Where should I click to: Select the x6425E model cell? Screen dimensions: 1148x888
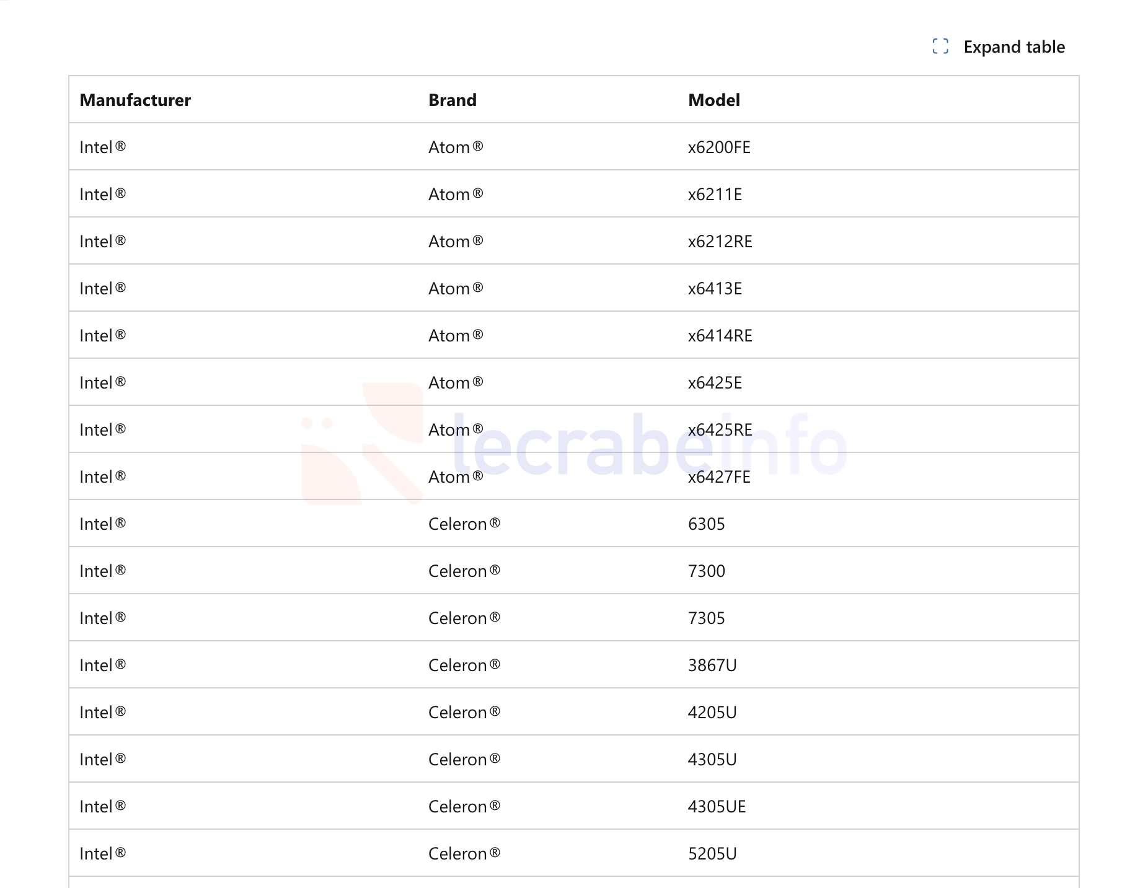[714, 383]
